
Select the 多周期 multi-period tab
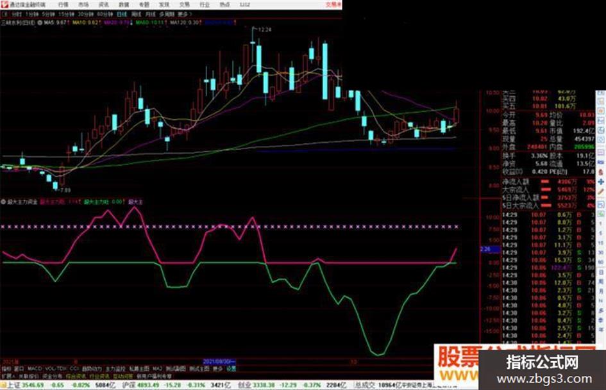[x=167, y=14]
